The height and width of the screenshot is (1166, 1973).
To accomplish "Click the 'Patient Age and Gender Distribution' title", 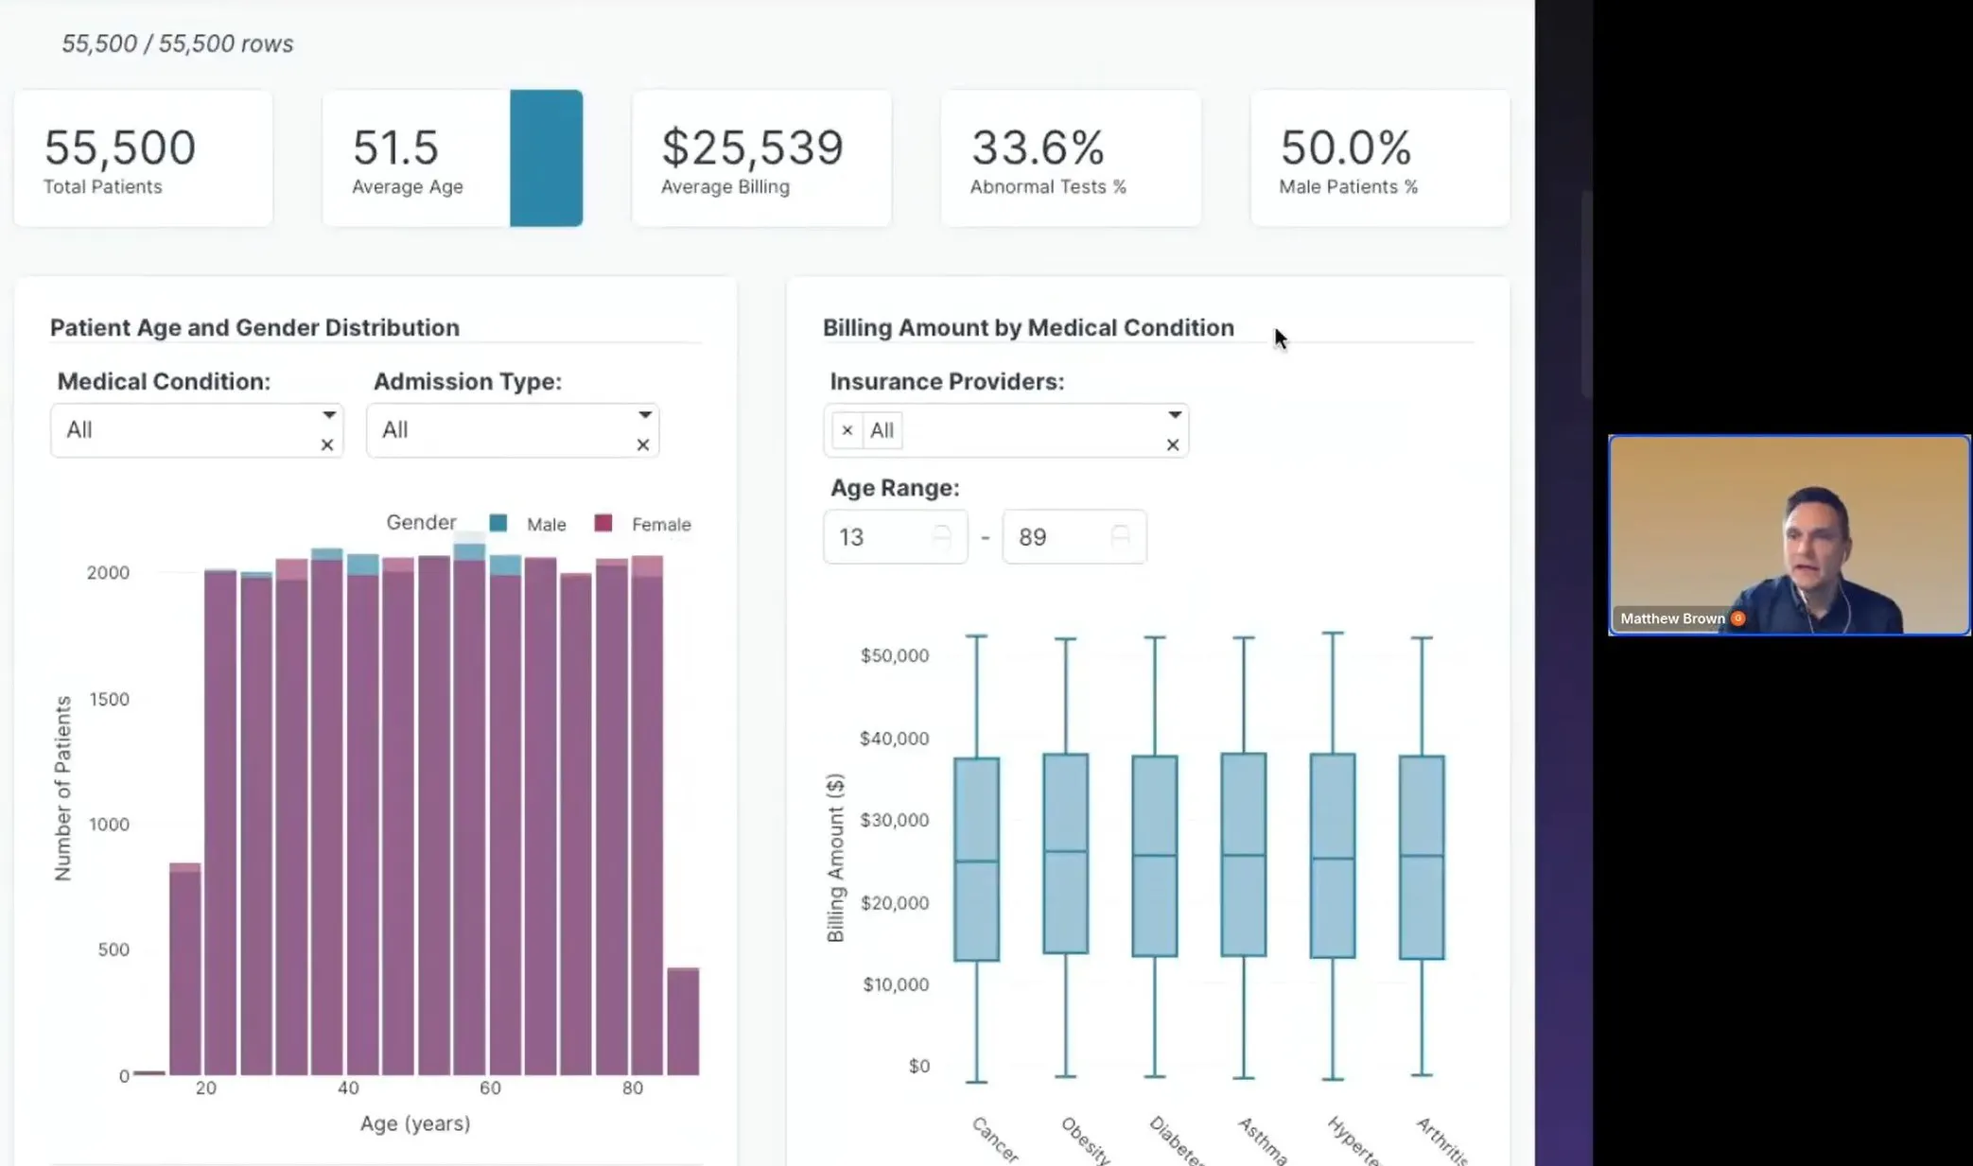I will click(254, 327).
